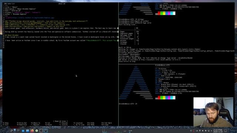Click the author = "Brandon Hopkins" line
The height and width of the screenshot is (133, 237).
[x=16, y=14]
